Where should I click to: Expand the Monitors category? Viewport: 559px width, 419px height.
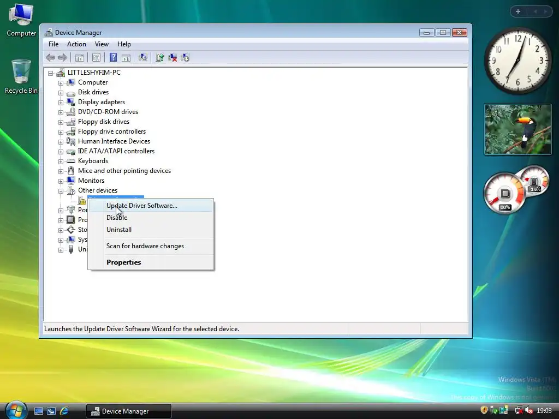pos(61,181)
